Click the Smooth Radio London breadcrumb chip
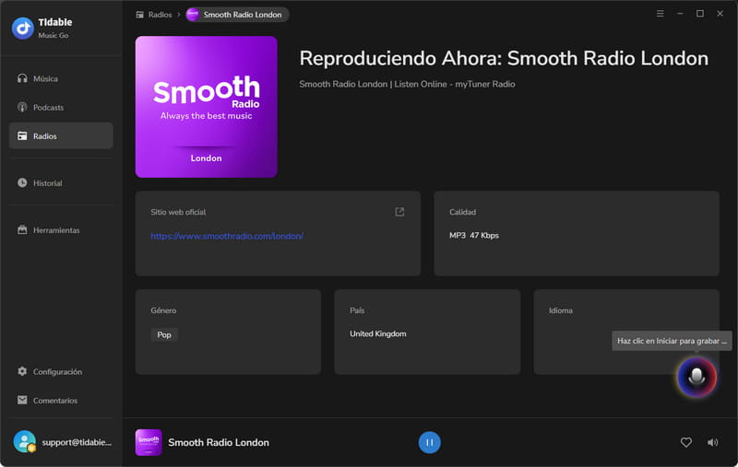Screen dimensions: 738x467 tap(237, 15)
